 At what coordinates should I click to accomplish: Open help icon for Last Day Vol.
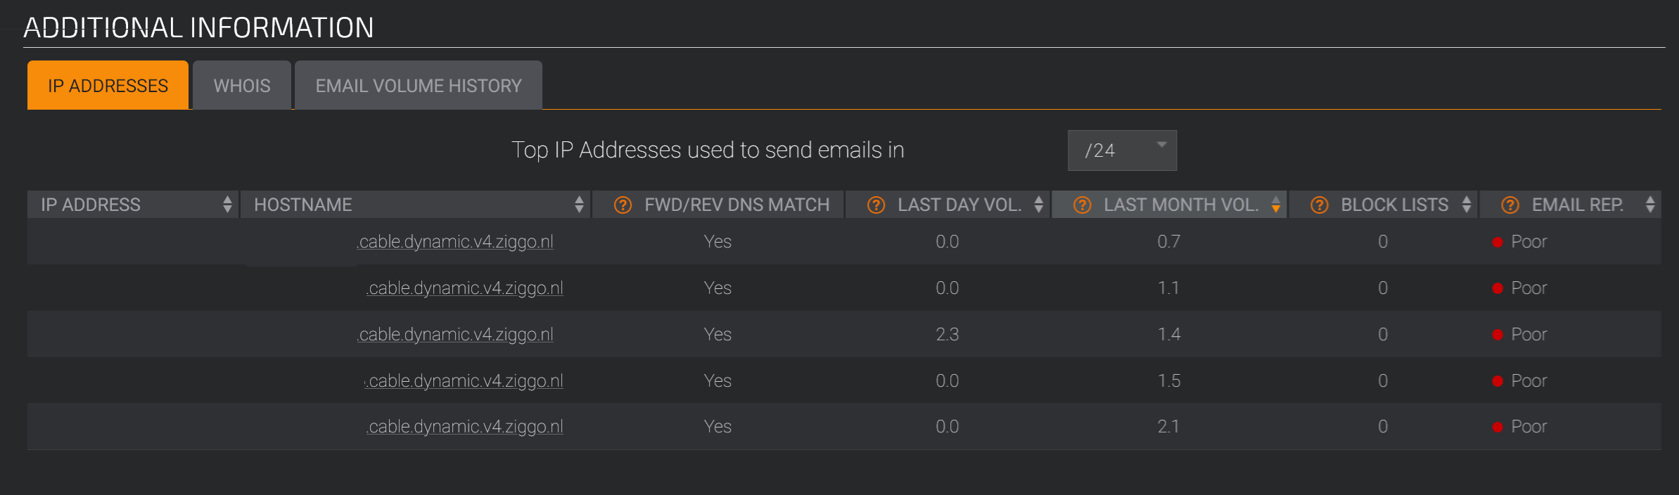876,205
